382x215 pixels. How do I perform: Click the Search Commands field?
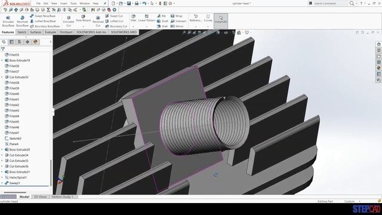tap(328, 4)
